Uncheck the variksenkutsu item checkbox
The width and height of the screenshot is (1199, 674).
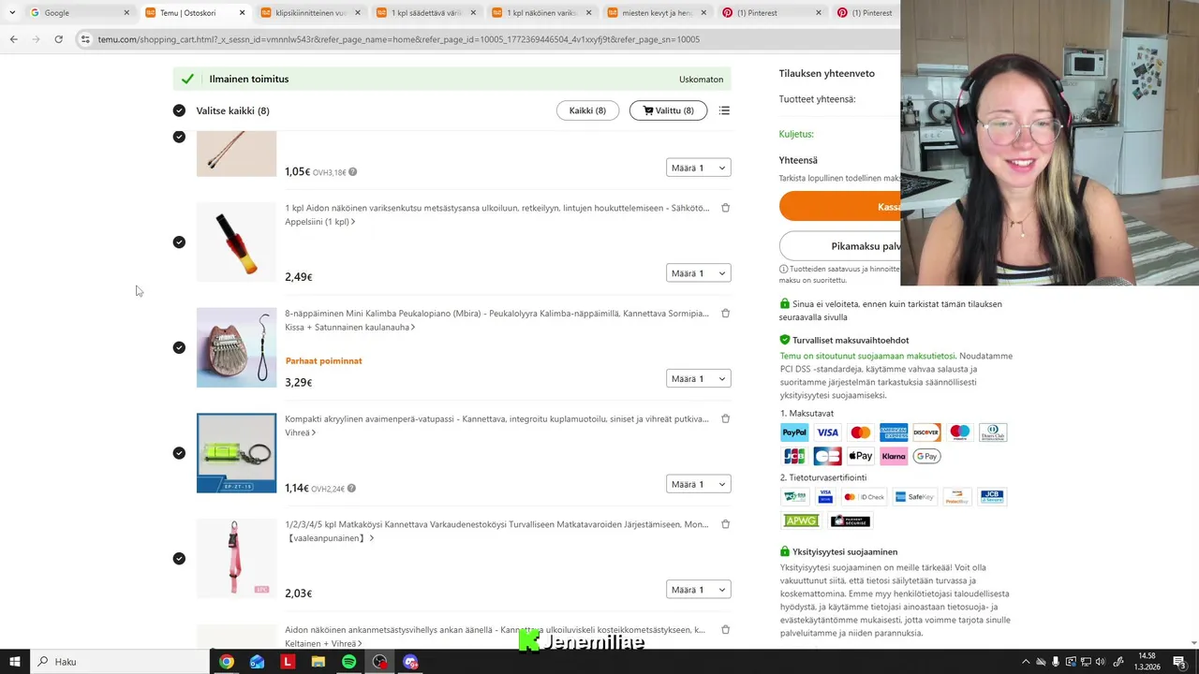pyautogui.click(x=179, y=242)
